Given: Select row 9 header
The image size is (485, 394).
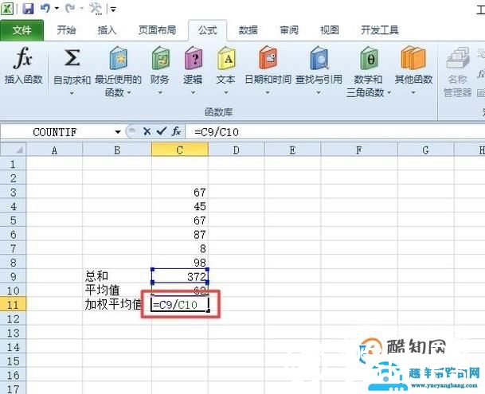Looking at the screenshot, I should 13,276.
